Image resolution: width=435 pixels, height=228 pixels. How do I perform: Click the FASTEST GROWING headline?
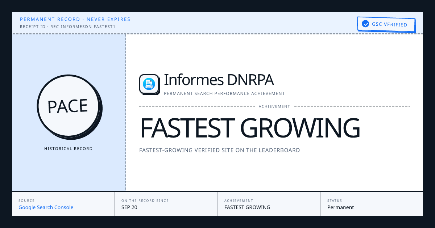pyautogui.click(x=250, y=128)
